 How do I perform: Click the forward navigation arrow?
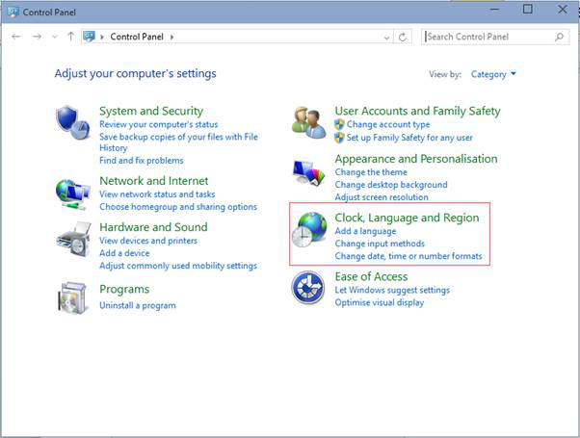click(37, 37)
